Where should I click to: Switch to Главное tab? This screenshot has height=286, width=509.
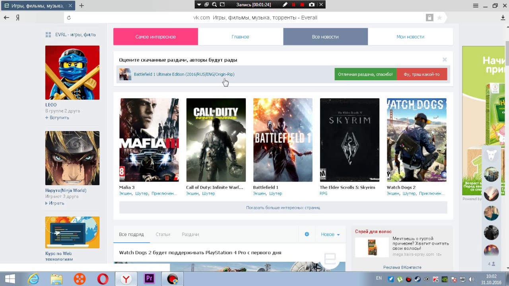[240, 37]
